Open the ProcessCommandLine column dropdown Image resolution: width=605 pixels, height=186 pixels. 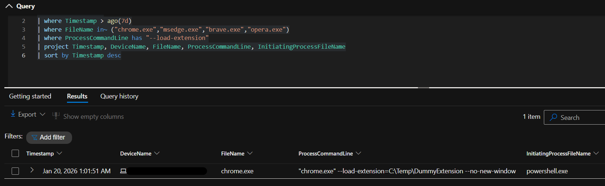358,153
